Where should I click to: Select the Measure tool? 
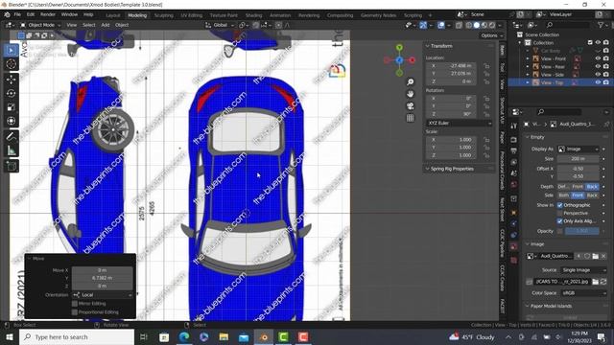[x=11, y=150]
